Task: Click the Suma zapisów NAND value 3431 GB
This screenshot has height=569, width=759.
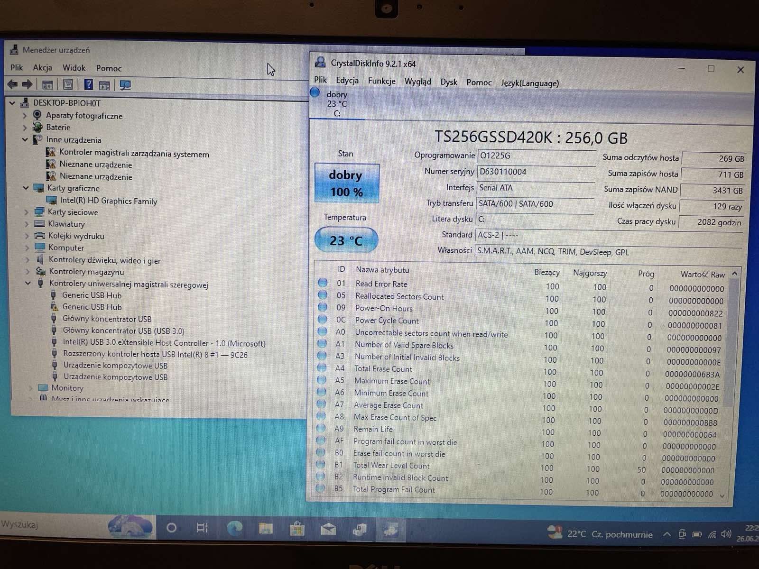Action: click(713, 190)
